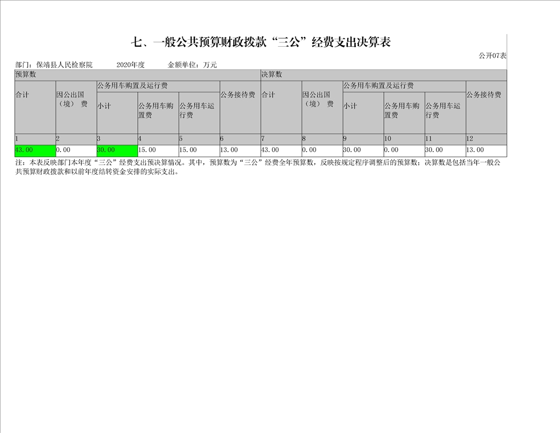Click the 金额单位：万元 unit label
This screenshot has height=433, width=560.
(192, 65)
